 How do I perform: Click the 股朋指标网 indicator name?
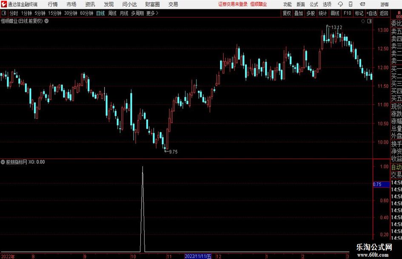(x=17, y=162)
